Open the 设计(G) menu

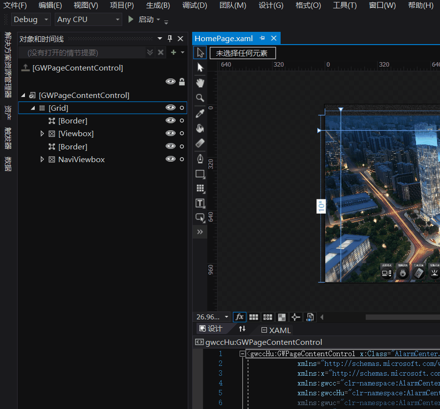click(x=270, y=5)
